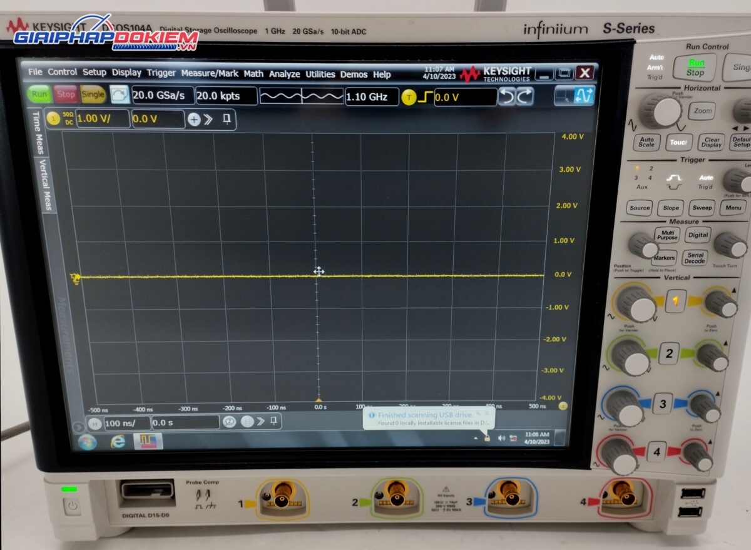The width and height of the screenshot is (751, 550).
Task: Click the orange trigger time marker at 0.0 s
Action: pos(319,399)
